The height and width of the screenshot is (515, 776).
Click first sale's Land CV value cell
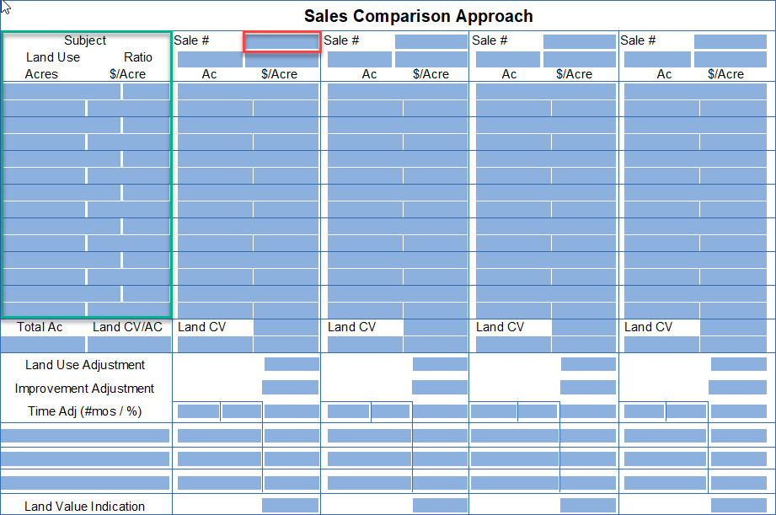click(286, 328)
